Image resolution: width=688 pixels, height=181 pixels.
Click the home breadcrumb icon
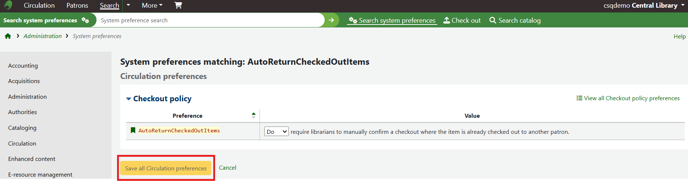pyautogui.click(x=8, y=36)
